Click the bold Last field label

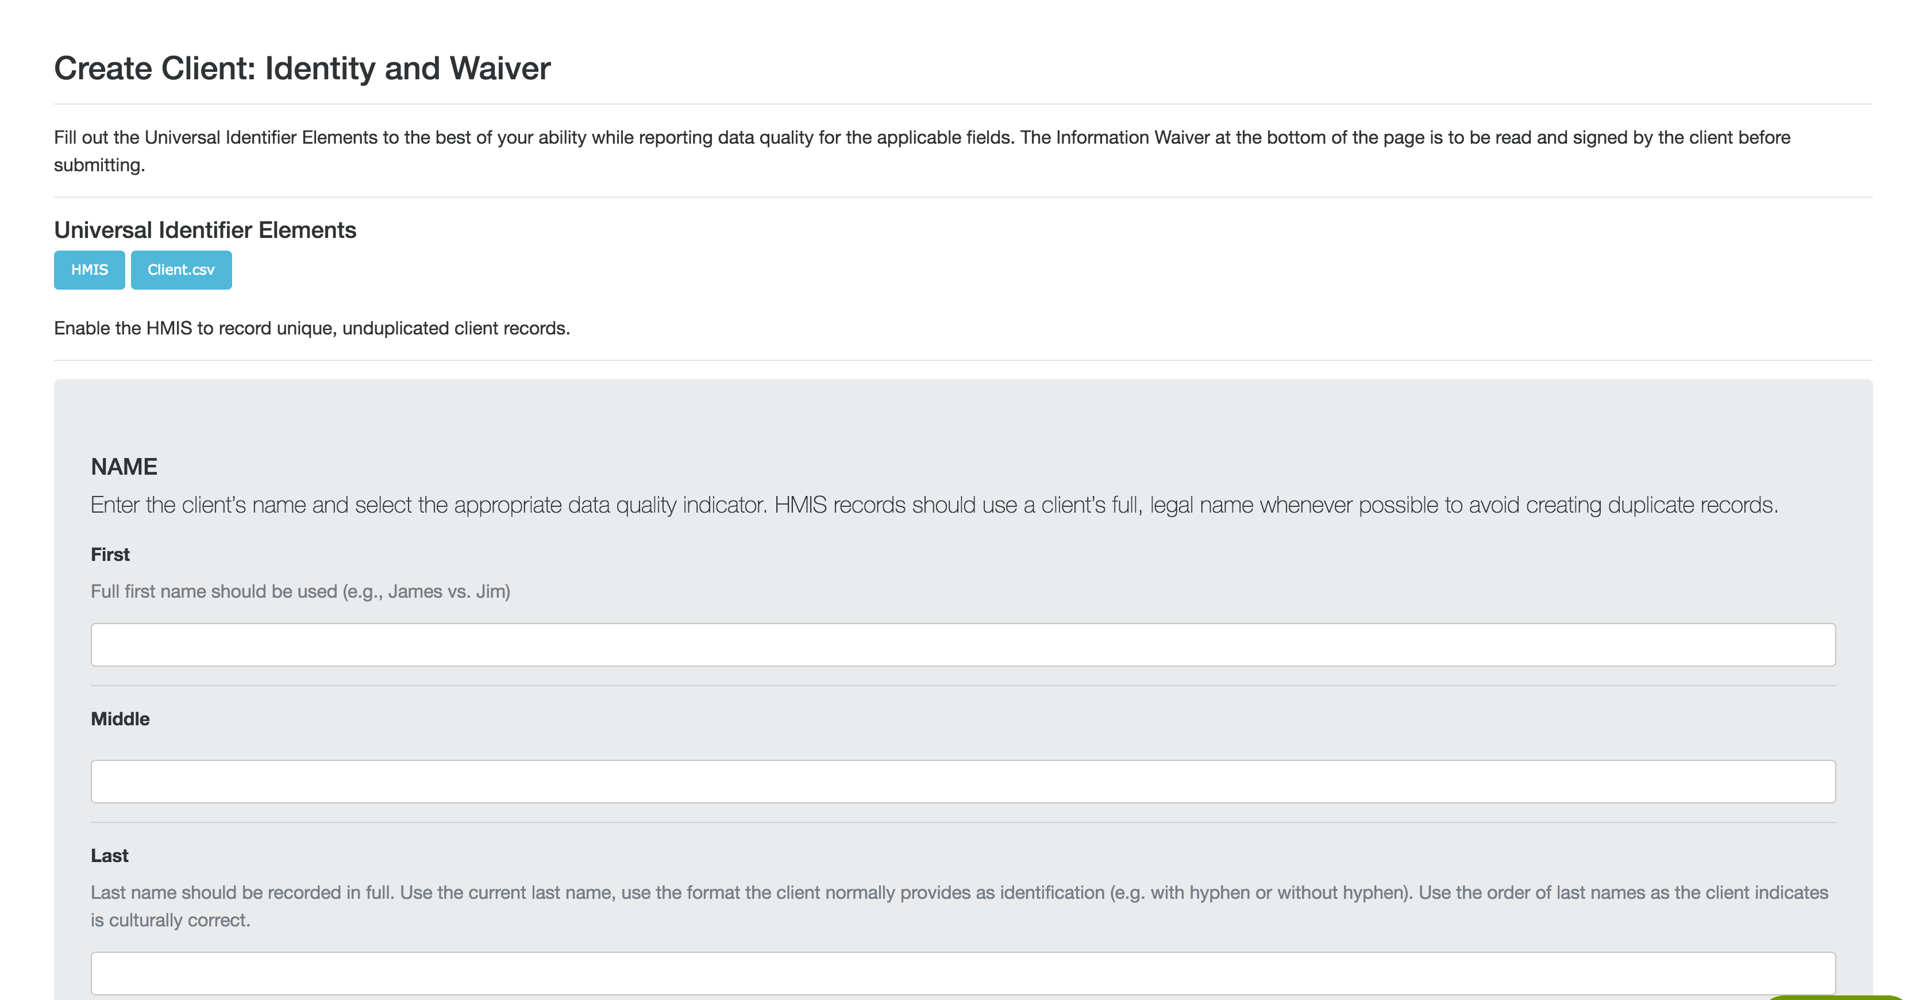click(x=109, y=855)
